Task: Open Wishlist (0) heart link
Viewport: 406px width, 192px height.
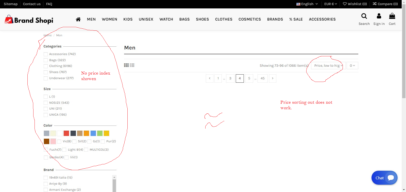Action: [355, 4]
